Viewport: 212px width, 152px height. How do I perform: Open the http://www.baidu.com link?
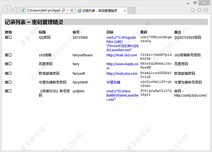pos(122,66)
